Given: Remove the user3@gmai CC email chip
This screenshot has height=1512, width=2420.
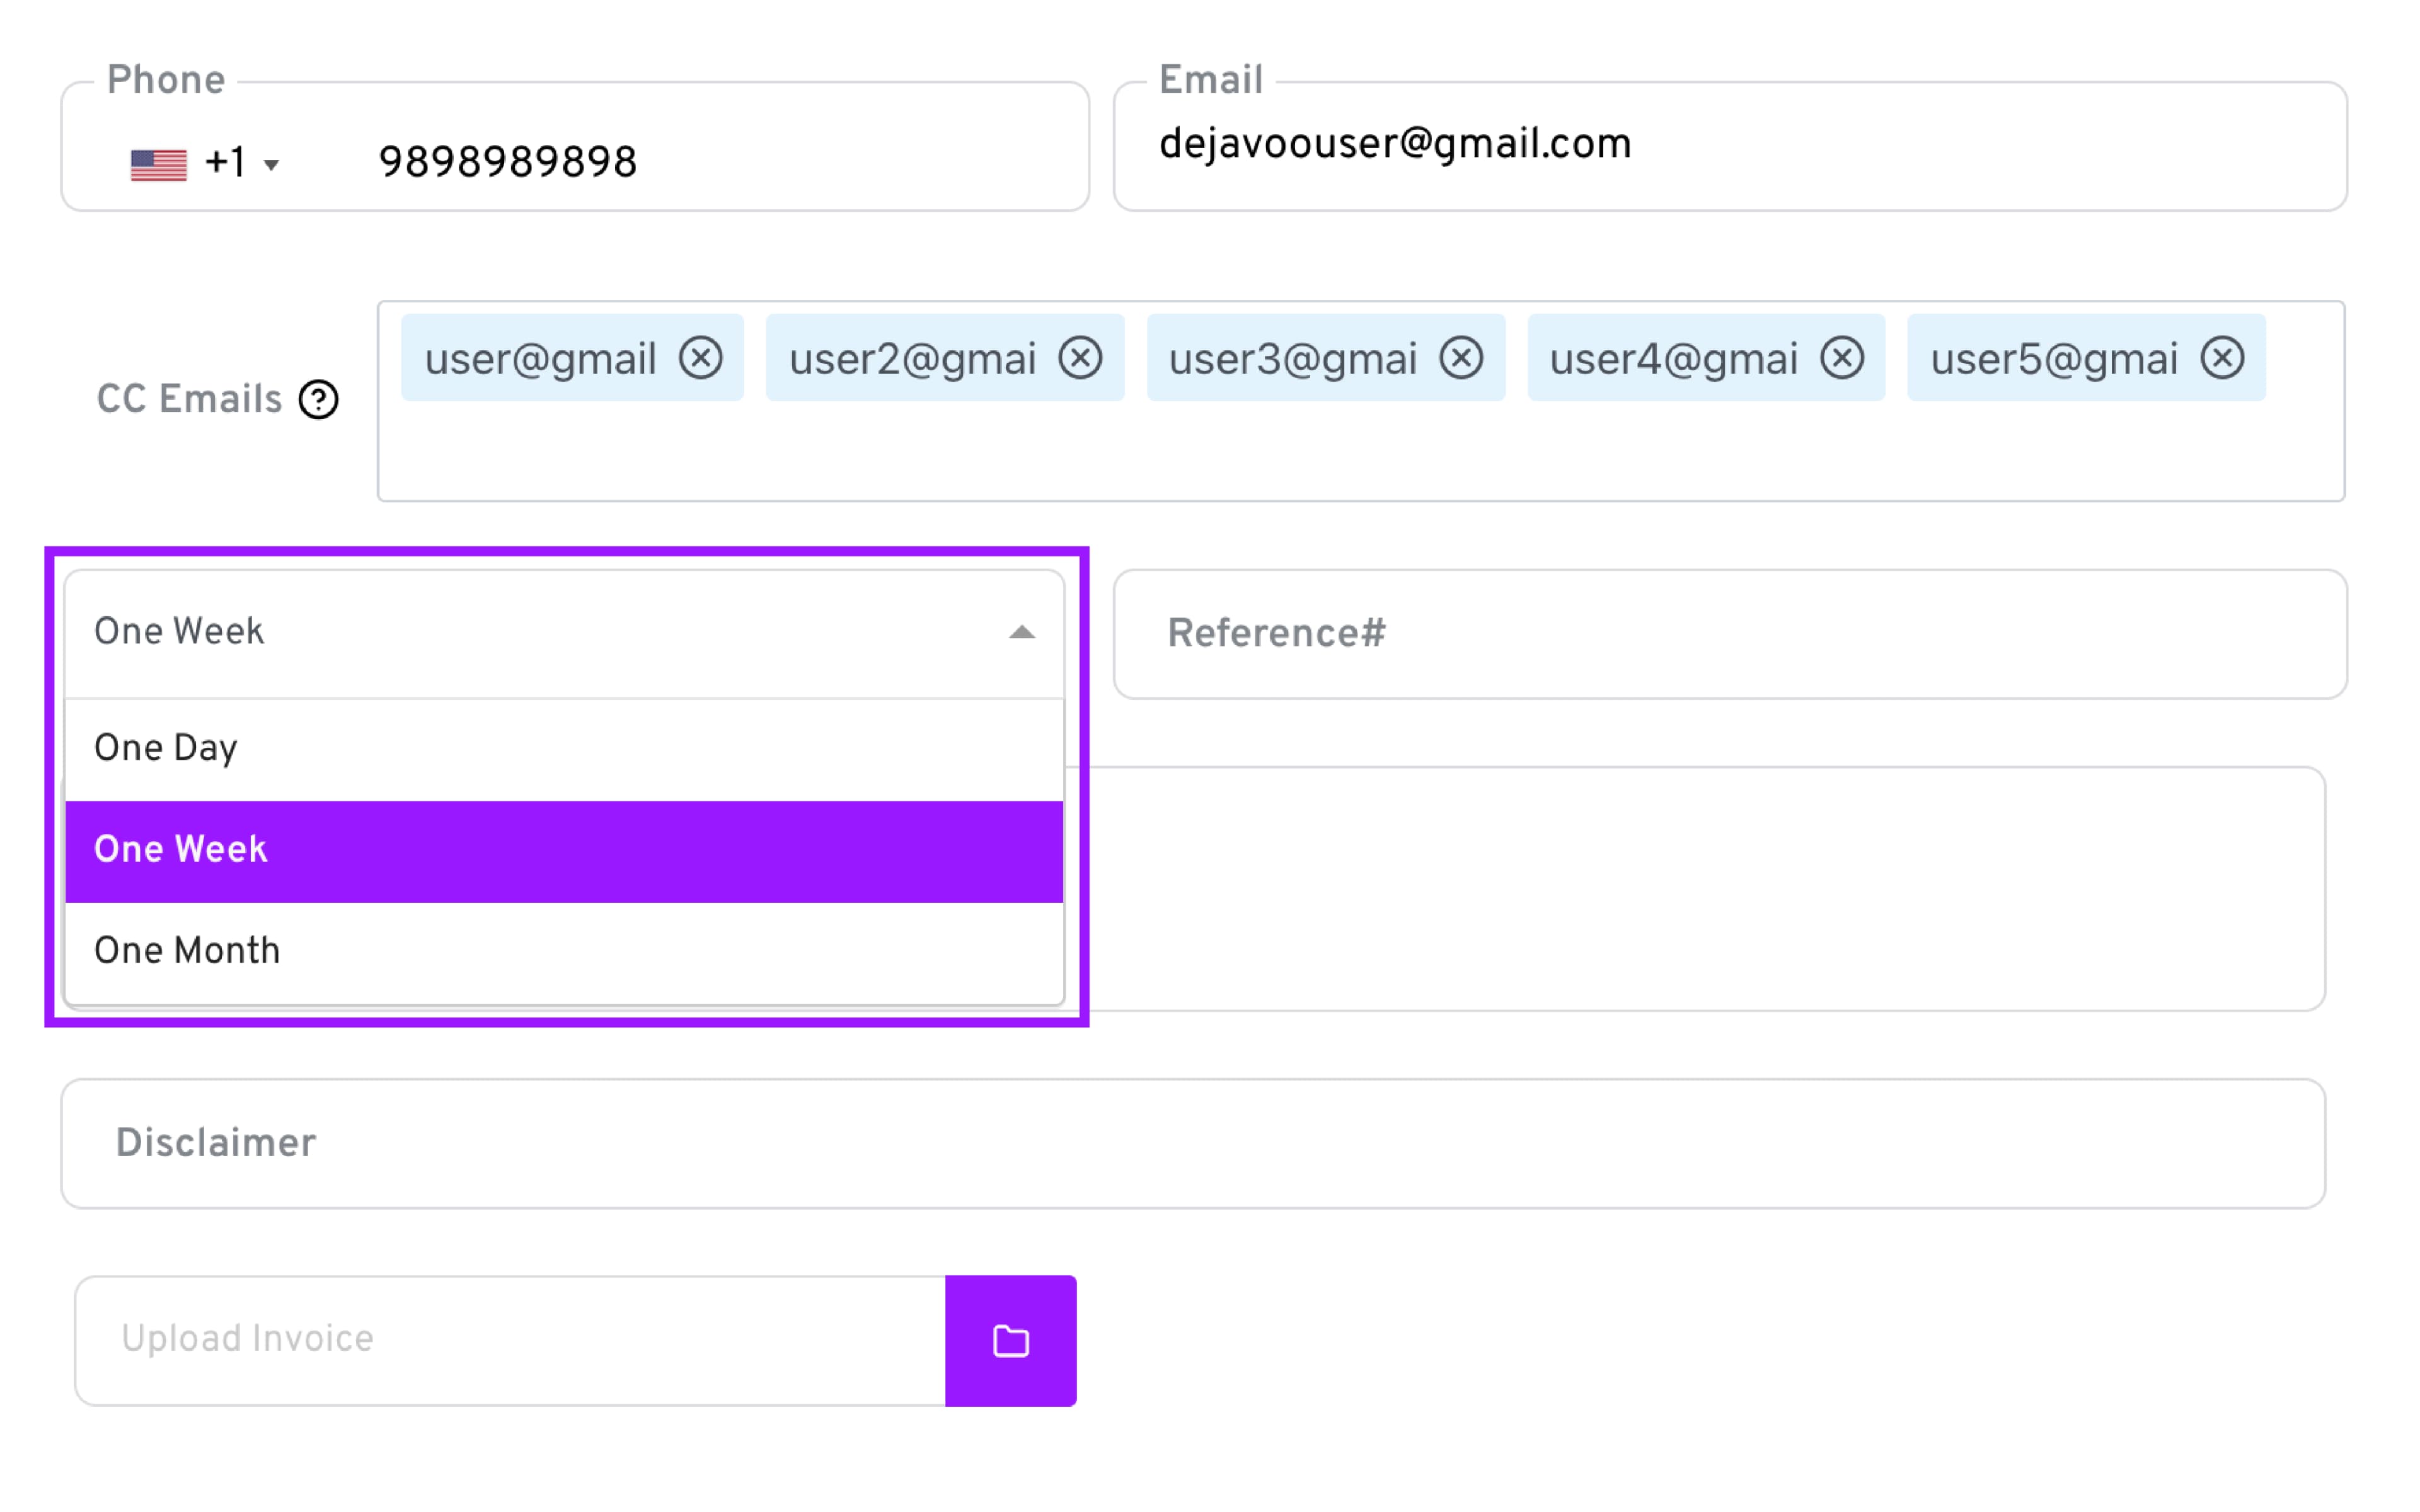Looking at the screenshot, I should coord(1461,358).
